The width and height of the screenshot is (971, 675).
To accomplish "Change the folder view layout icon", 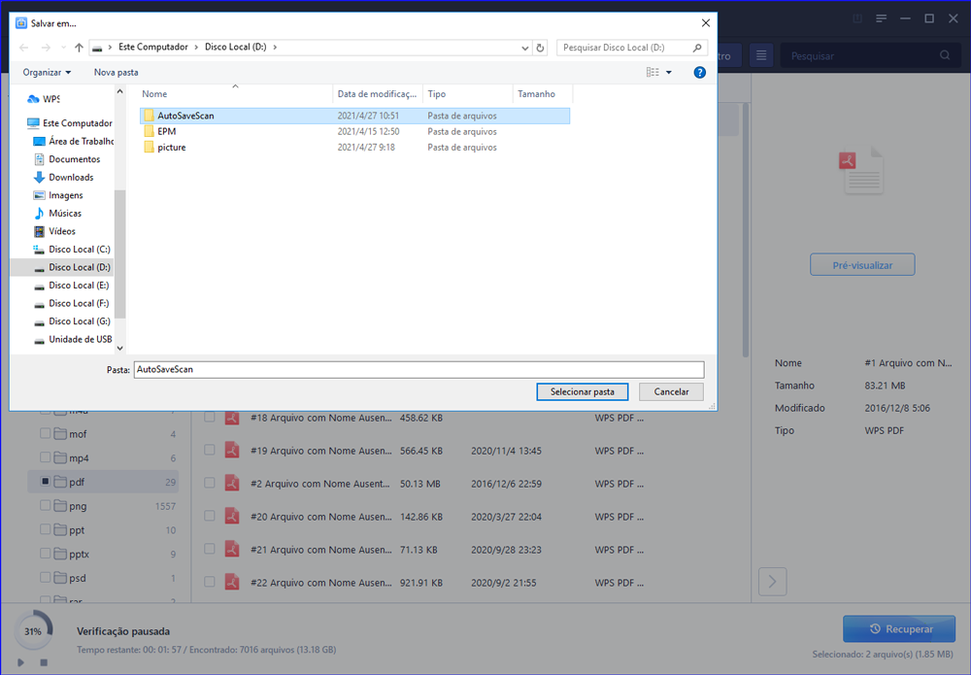I will pos(653,73).
